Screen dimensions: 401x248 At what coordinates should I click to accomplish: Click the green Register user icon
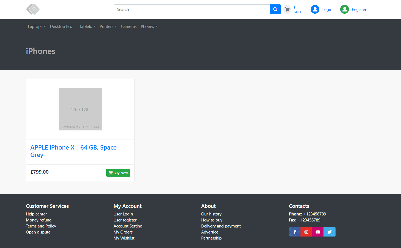point(345,9)
